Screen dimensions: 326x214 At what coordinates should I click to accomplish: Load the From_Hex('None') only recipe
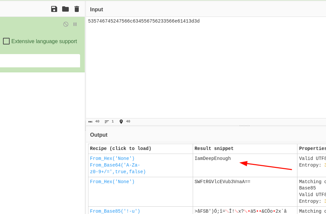coord(112,181)
